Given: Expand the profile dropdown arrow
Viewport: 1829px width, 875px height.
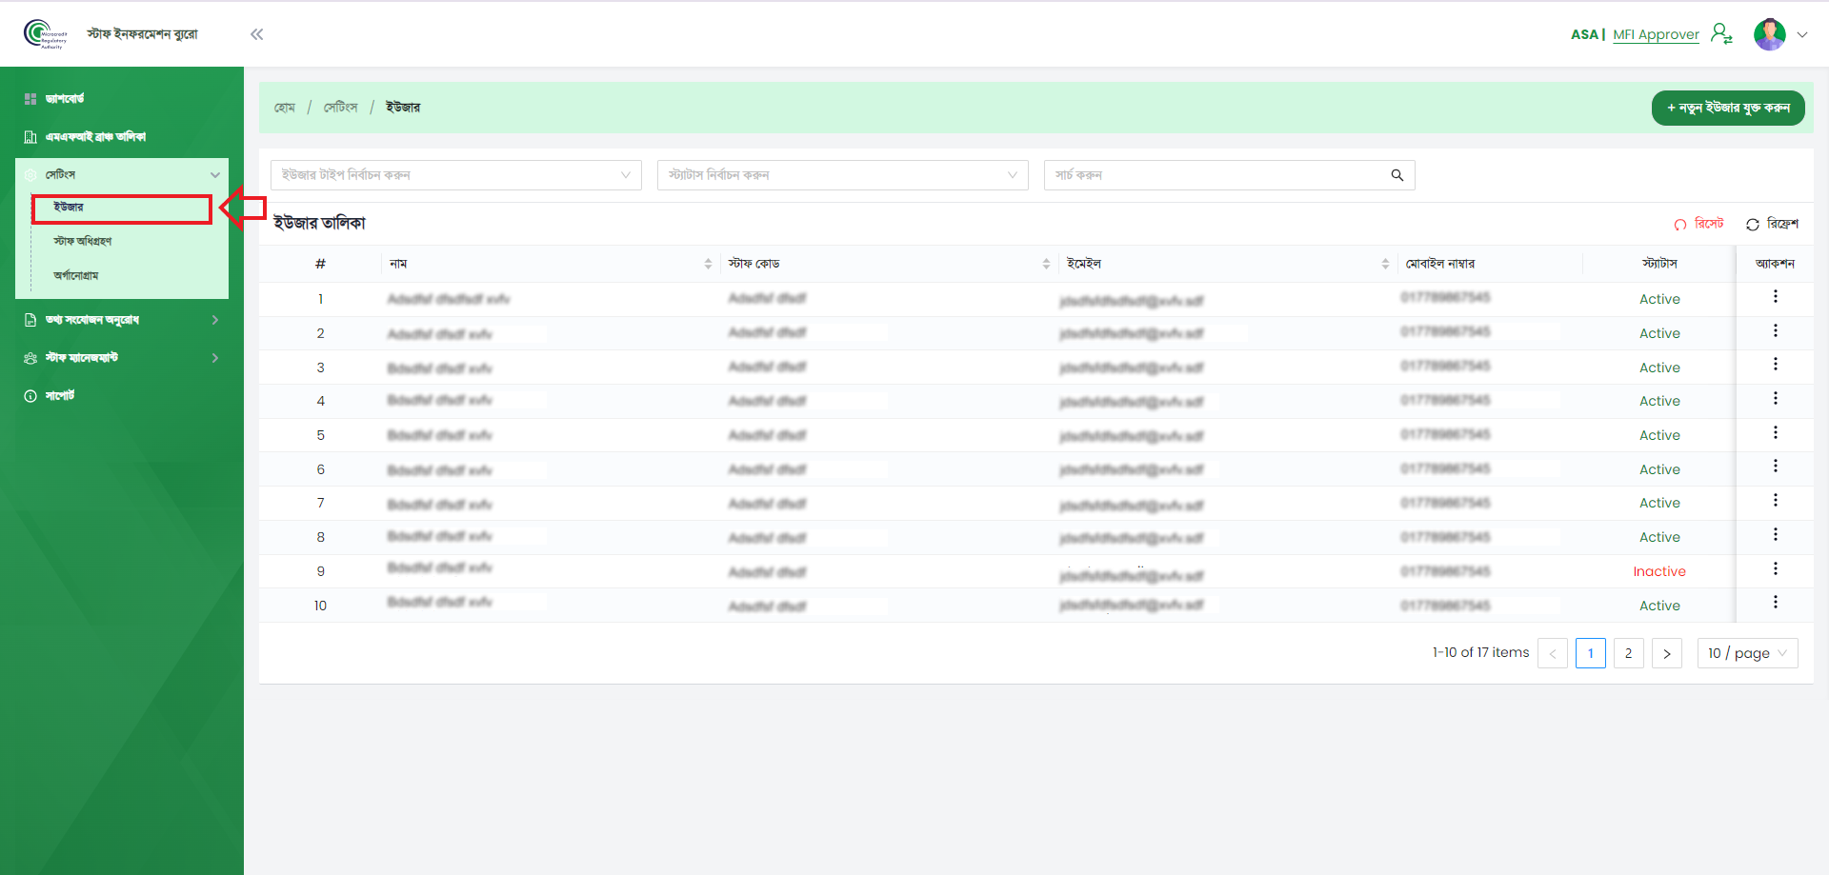Looking at the screenshot, I should tap(1802, 34).
